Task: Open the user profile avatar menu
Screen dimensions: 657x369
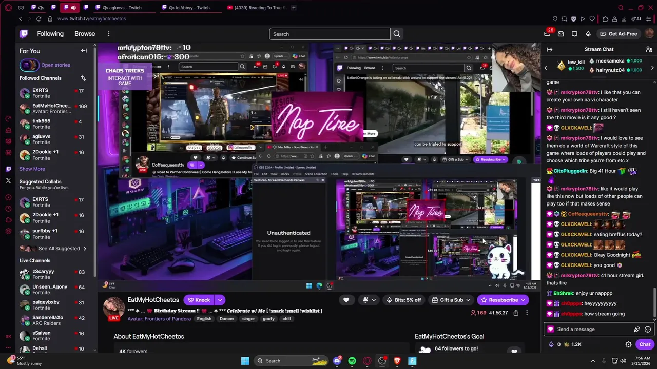Action: (x=649, y=34)
